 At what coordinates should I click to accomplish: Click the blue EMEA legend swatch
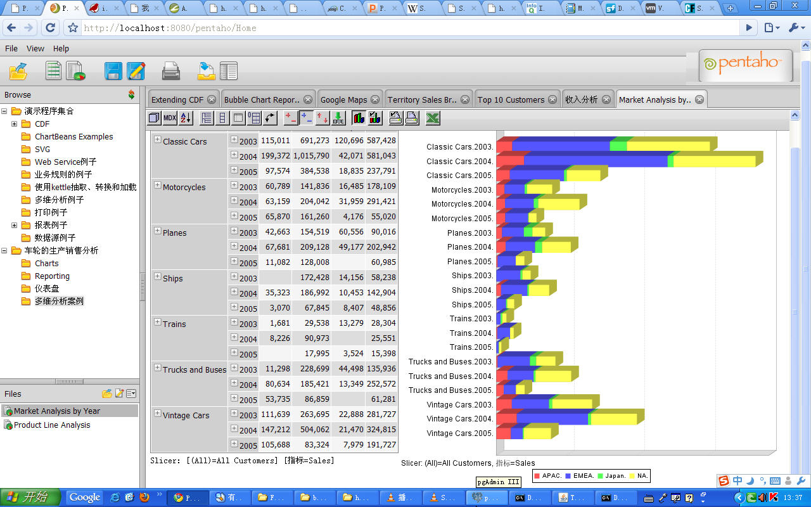[x=568, y=476]
